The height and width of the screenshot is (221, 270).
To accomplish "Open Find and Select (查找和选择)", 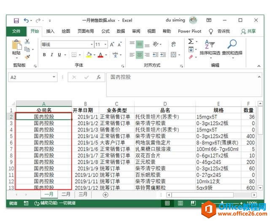I will click(232, 49).
